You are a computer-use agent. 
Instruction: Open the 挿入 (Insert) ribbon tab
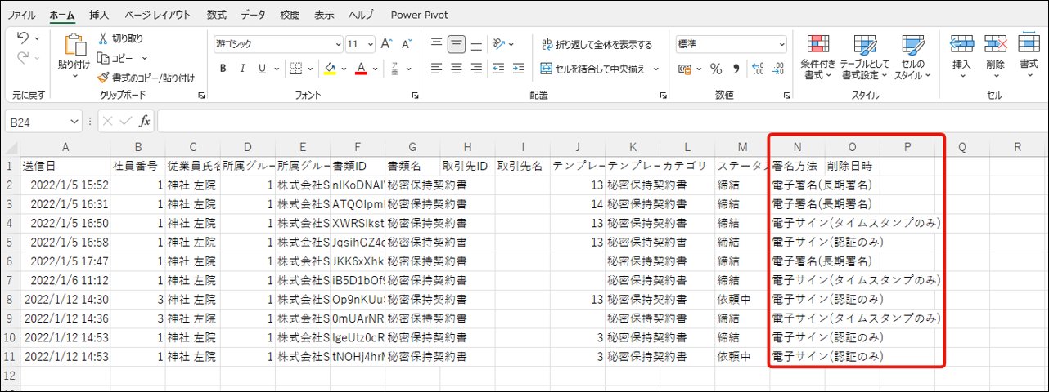pyautogui.click(x=99, y=15)
